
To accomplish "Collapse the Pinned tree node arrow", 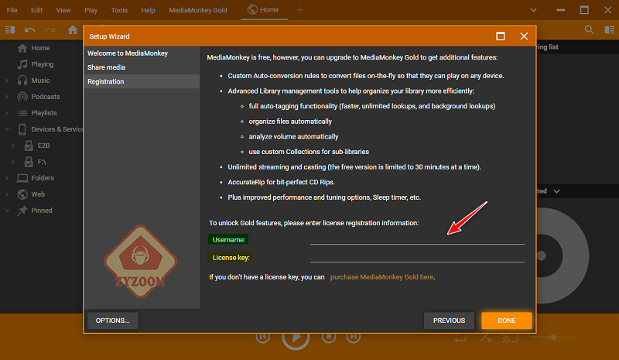I will pyautogui.click(x=7, y=211).
